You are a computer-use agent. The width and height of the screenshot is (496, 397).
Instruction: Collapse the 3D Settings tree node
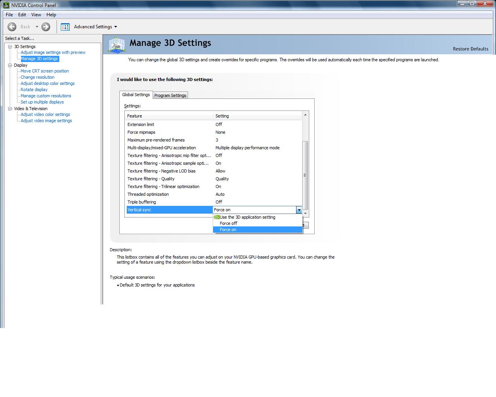pyautogui.click(x=10, y=47)
